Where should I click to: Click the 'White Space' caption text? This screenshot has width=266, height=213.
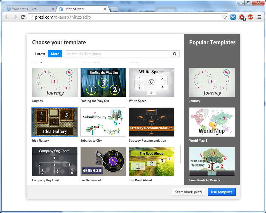pyautogui.click(x=138, y=101)
